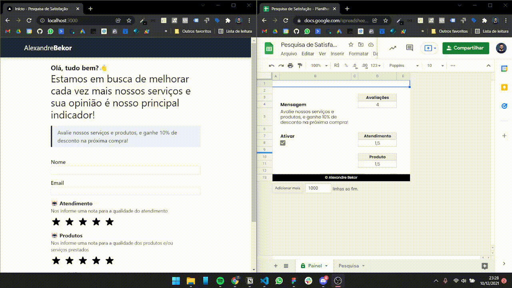This screenshot has height=288, width=512.
Task: Open comment history icon in Sheets header
Action: click(x=409, y=48)
